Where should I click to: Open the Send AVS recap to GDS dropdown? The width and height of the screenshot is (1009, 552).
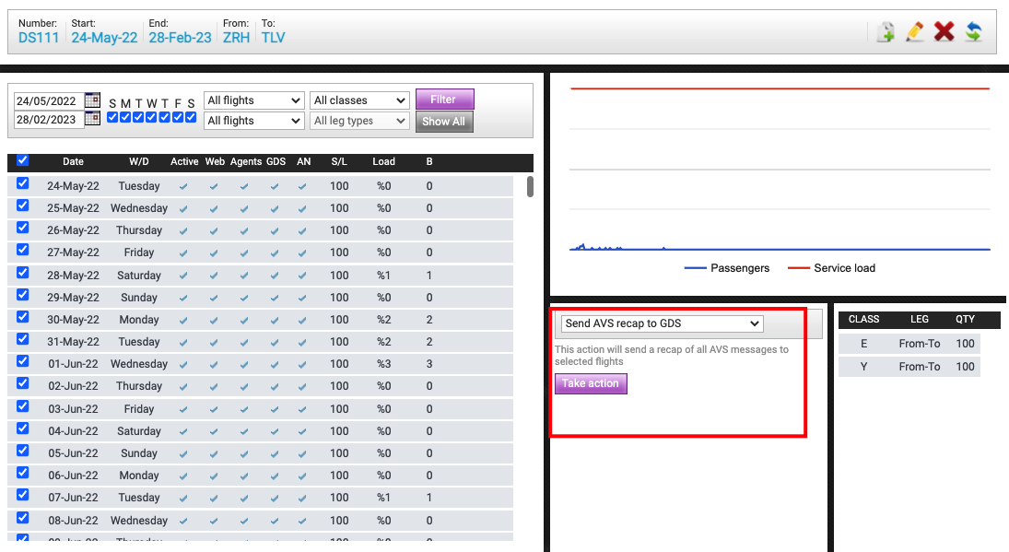tap(663, 323)
